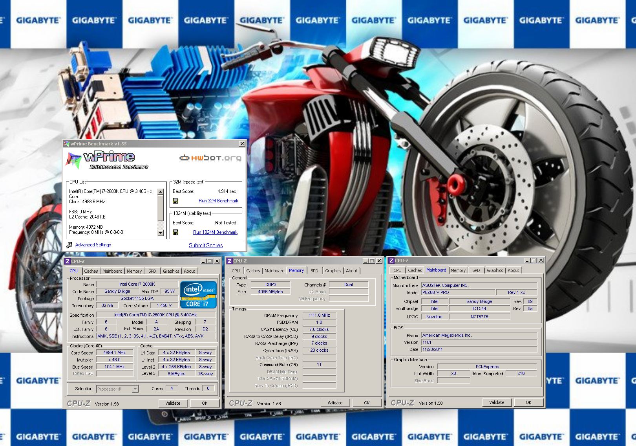Click OK in Mainboard window

pos(528,402)
